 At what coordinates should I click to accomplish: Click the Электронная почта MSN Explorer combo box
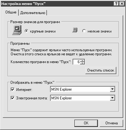(83, 98)
